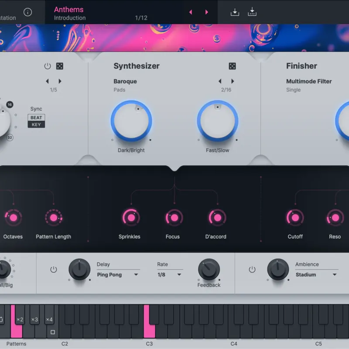
Task: Click the Focus knob
Action: [174, 218]
